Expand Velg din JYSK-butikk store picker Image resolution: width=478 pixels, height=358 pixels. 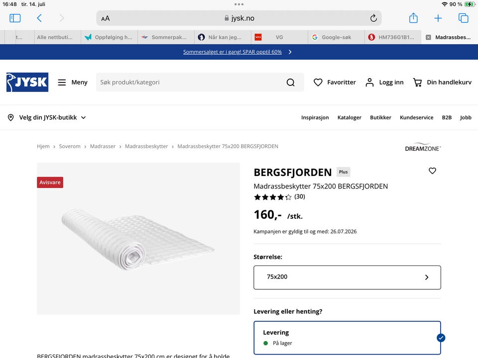click(47, 117)
